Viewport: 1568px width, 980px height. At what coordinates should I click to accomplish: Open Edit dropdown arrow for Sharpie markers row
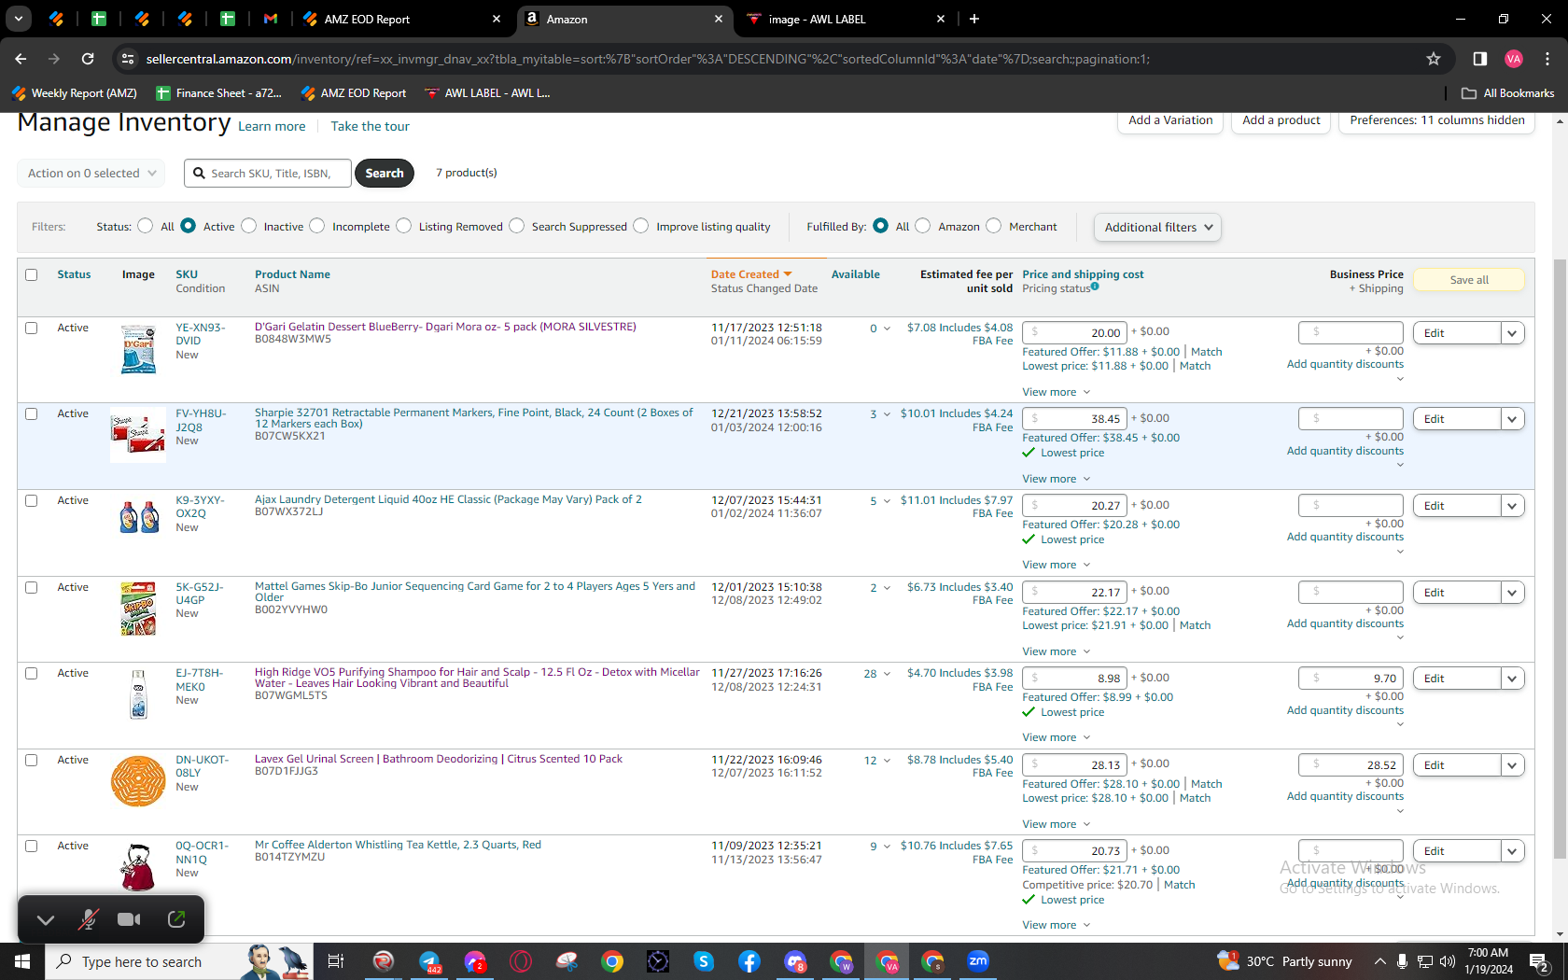1513,419
